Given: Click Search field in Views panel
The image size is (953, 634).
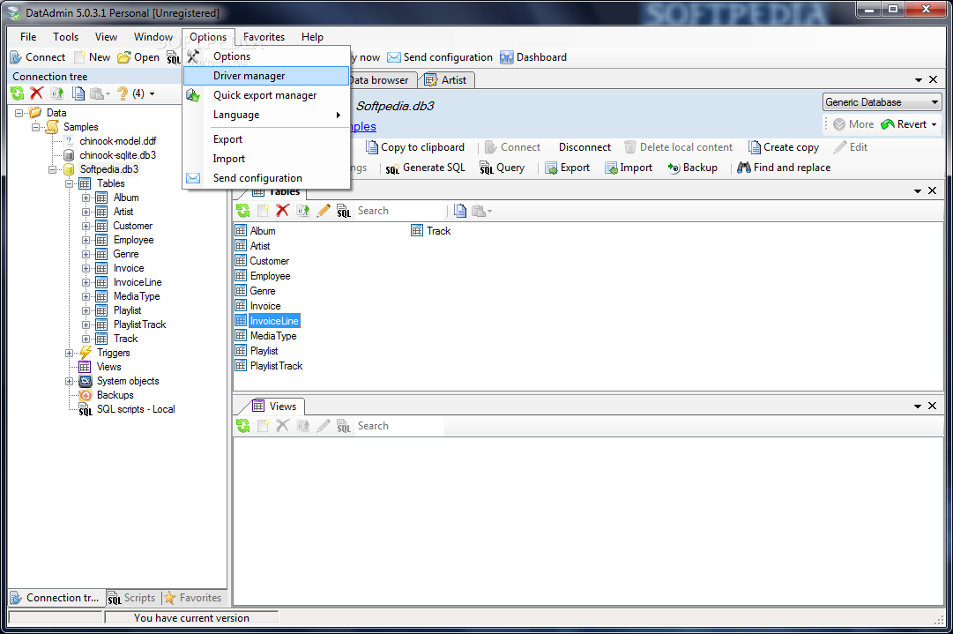Looking at the screenshot, I should (x=400, y=426).
